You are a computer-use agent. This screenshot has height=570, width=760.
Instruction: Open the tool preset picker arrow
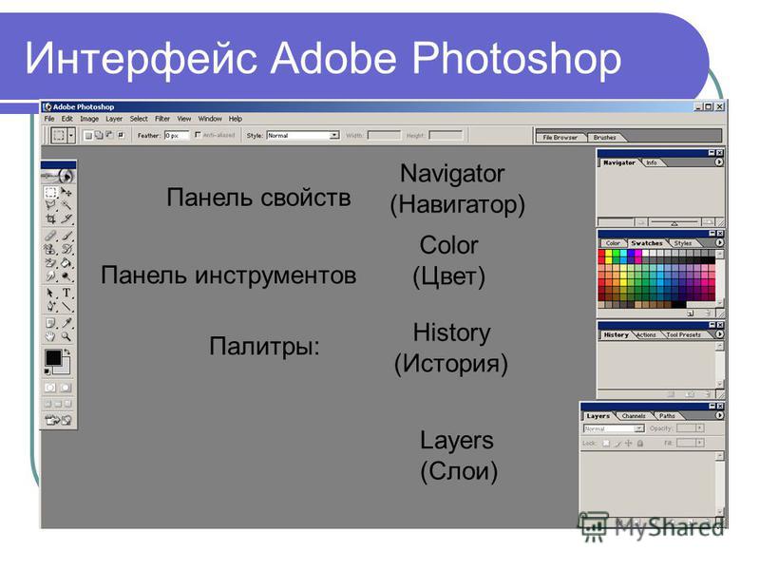click(x=71, y=135)
